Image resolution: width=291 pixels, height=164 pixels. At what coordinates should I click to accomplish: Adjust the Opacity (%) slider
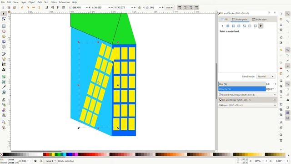click(x=242, y=89)
